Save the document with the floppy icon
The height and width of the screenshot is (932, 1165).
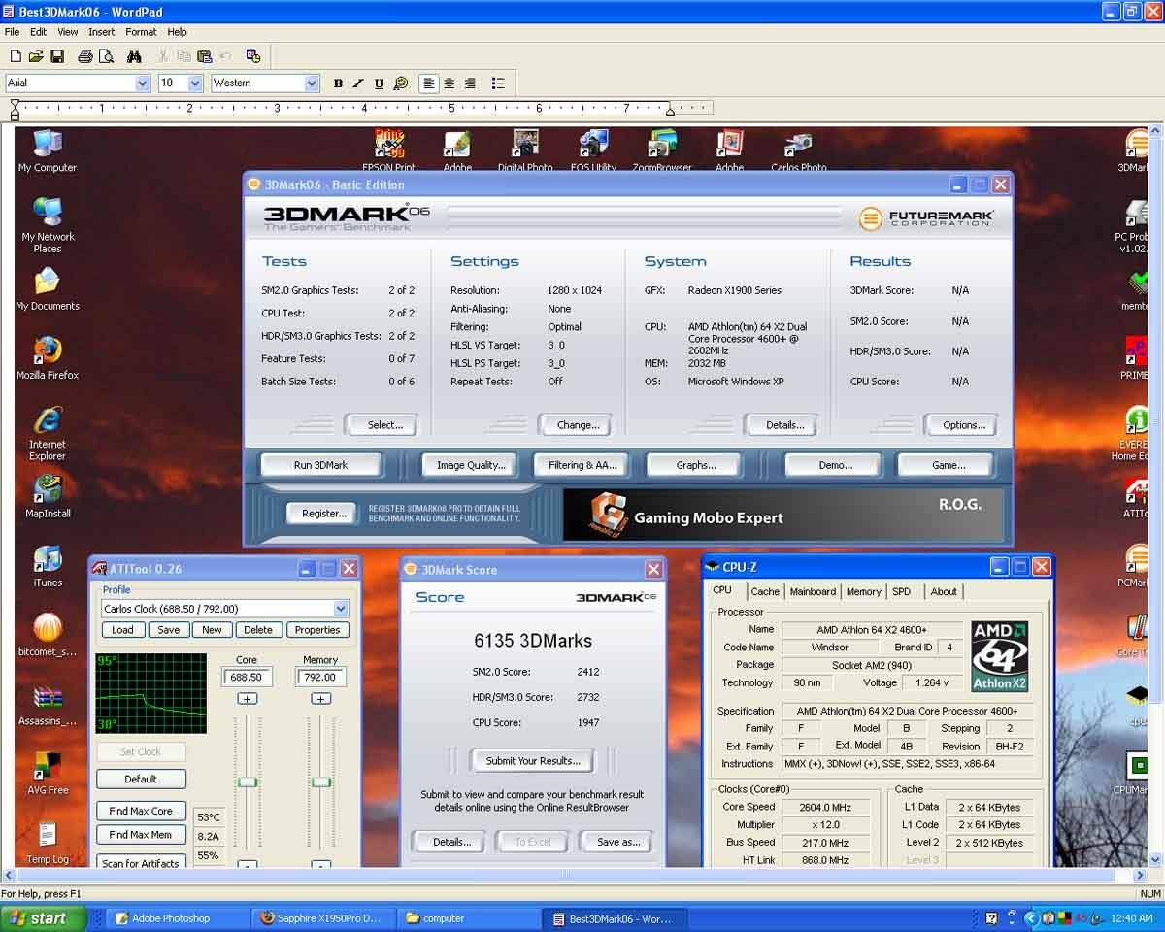[57, 56]
